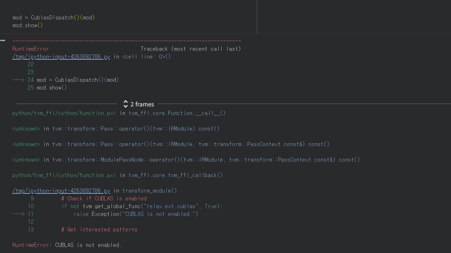This screenshot has height=253, width=451.
Task: Click function.pxi path beside tvm_ffi_callback()
Action: pos(64,175)
